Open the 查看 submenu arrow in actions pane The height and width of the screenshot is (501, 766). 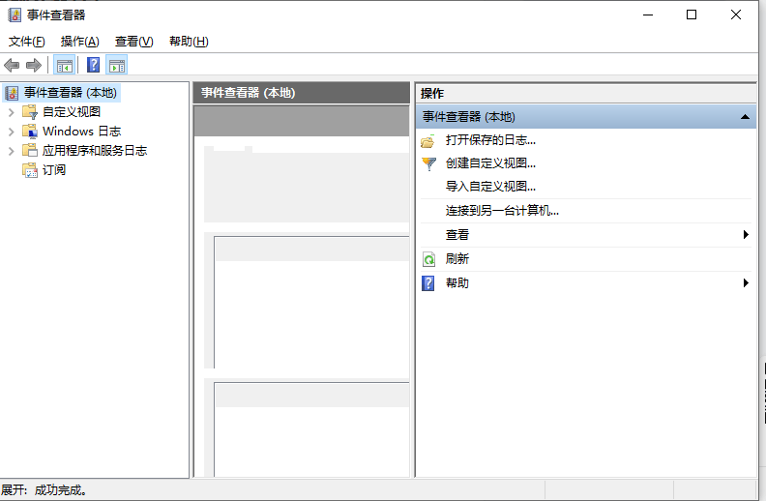(x=746, y=234)
